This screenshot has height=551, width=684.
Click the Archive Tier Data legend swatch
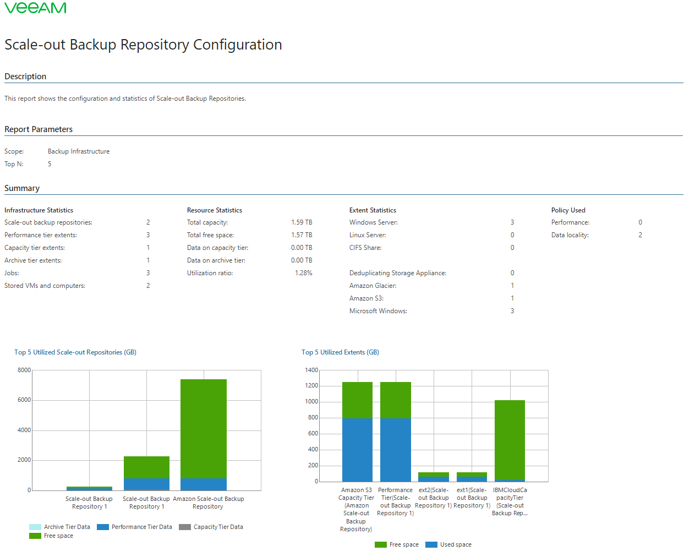[x=35, y=527]
